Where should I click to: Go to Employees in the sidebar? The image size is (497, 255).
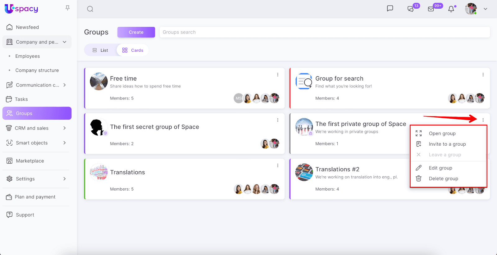coord(28,56)
